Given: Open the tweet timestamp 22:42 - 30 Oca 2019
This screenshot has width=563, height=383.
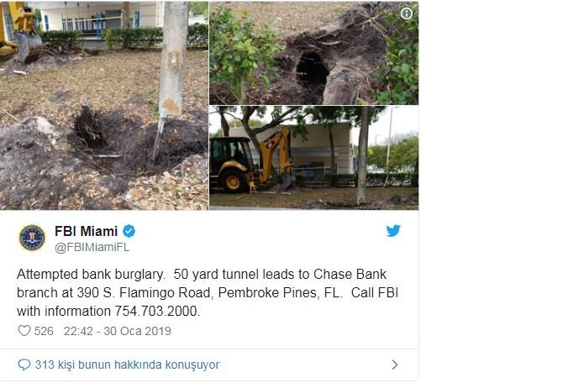Looking at the screenshot, I should click(x=118, y=331).
